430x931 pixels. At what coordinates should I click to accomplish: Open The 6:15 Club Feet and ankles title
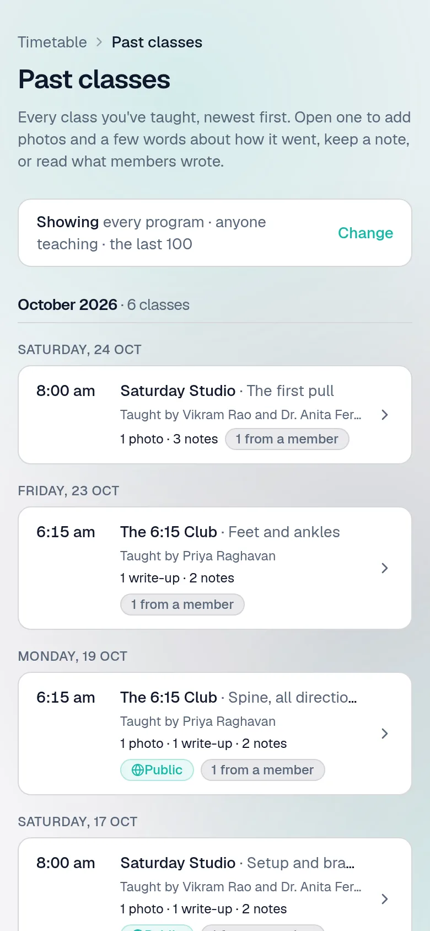230,532
